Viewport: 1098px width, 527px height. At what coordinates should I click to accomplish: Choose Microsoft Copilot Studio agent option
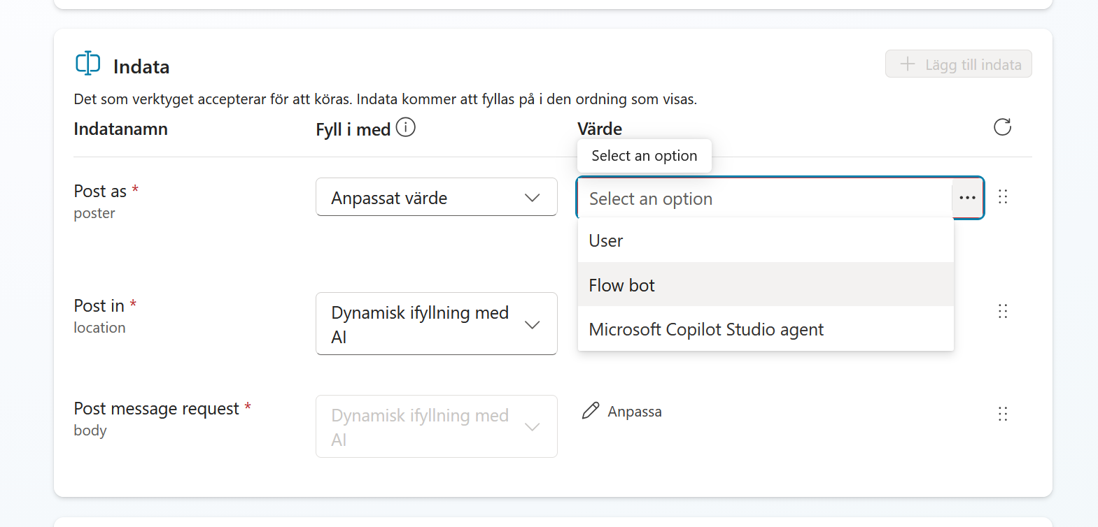click(766, 329)
